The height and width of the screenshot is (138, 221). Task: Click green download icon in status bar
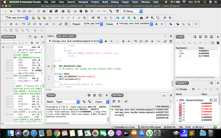tap(215, 127)
